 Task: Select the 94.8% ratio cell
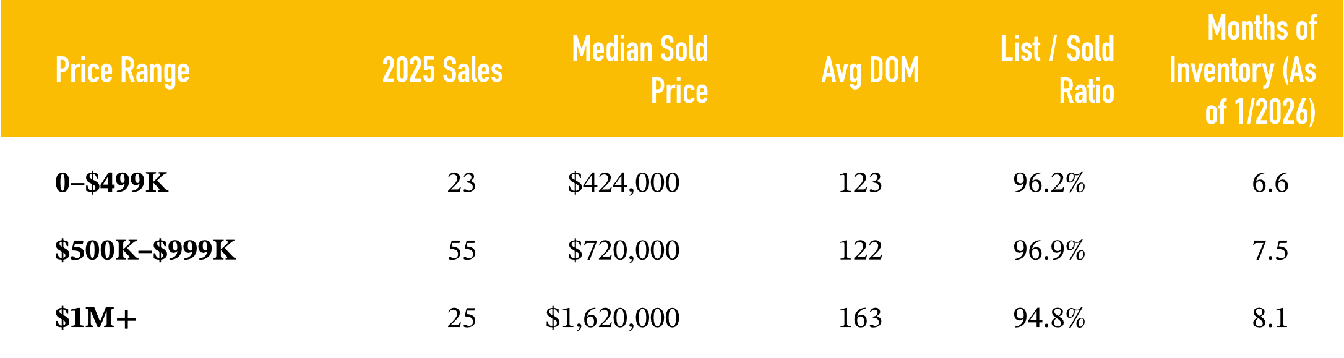pos(1049,318)
